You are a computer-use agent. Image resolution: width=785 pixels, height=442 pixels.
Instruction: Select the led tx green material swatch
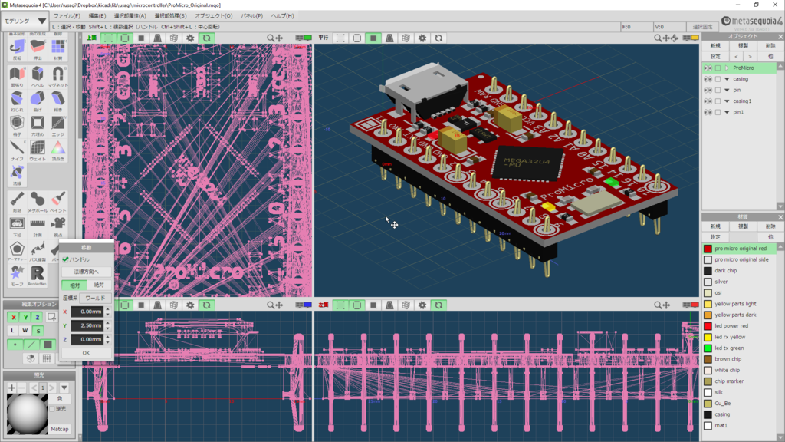[708, 348]
